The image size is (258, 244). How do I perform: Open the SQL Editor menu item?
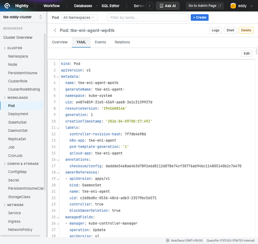click(110, 6)
